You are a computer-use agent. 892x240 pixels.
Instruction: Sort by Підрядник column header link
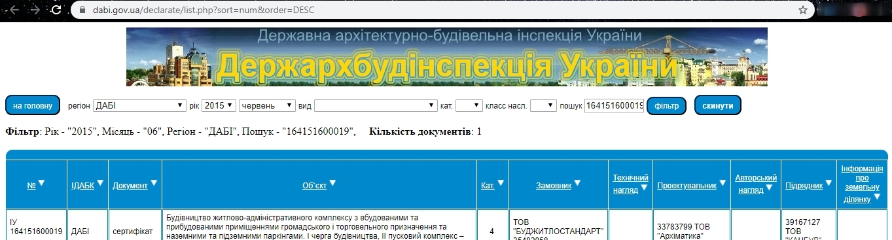pyautogui.click(x=804, y=185)
